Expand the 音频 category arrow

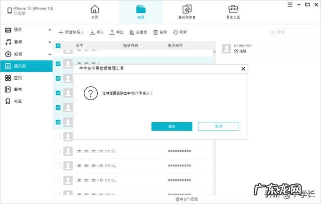click(x=50, y=42)
